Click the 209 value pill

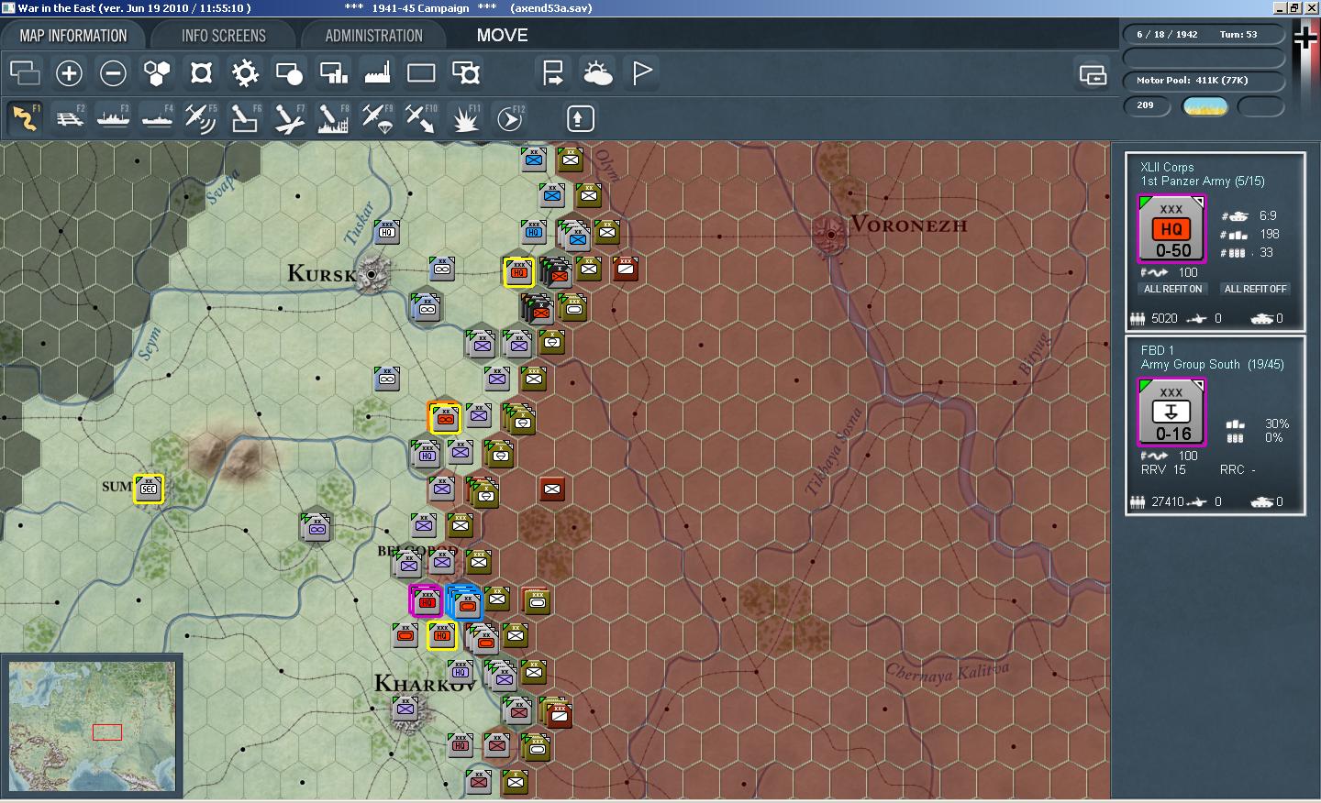1147,105
